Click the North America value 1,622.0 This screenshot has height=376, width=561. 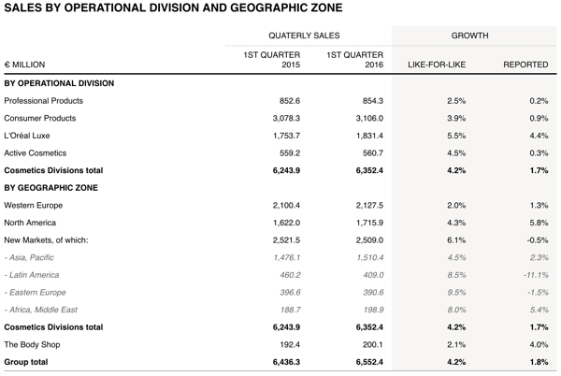pyautogui.click(x=286, y=223)
